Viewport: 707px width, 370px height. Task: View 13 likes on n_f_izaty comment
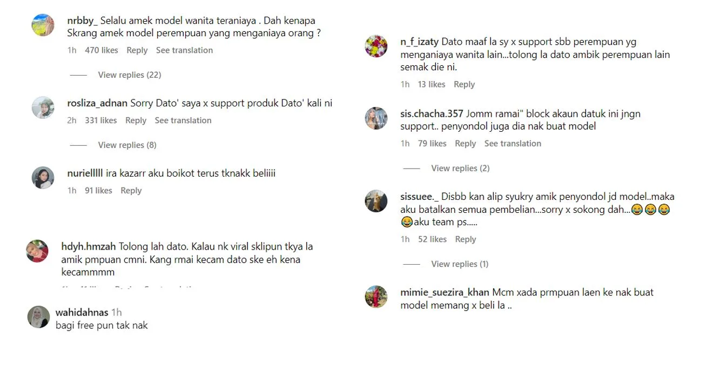pos(432,84)
